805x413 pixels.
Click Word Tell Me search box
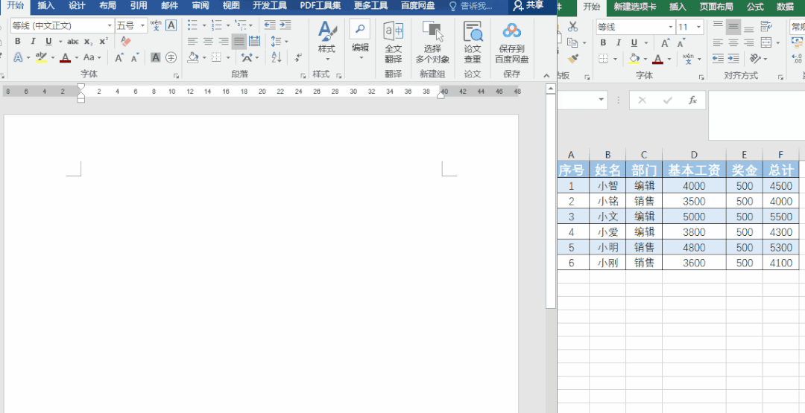tap(471, 6)
